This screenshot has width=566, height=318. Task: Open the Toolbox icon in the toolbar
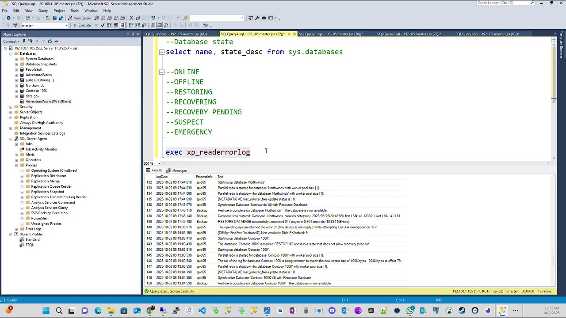(264, 18)
